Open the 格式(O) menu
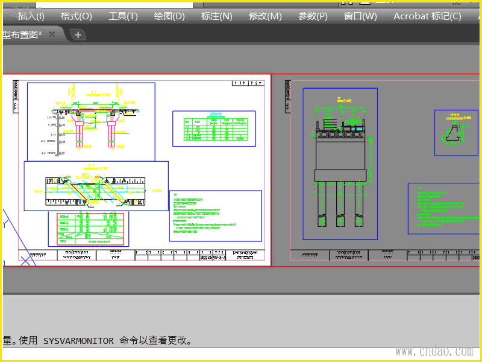 click(x=77, y=16)
